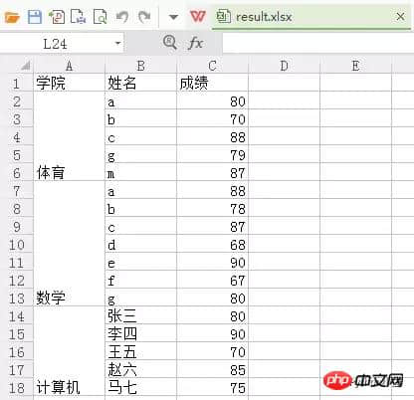Select row 10 header
Image resolution: width=414 pixels, height=400 pixels.
(17, 245)
